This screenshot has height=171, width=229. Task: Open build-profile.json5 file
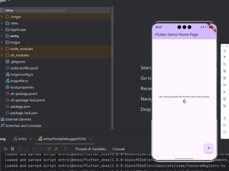(24, 68)
